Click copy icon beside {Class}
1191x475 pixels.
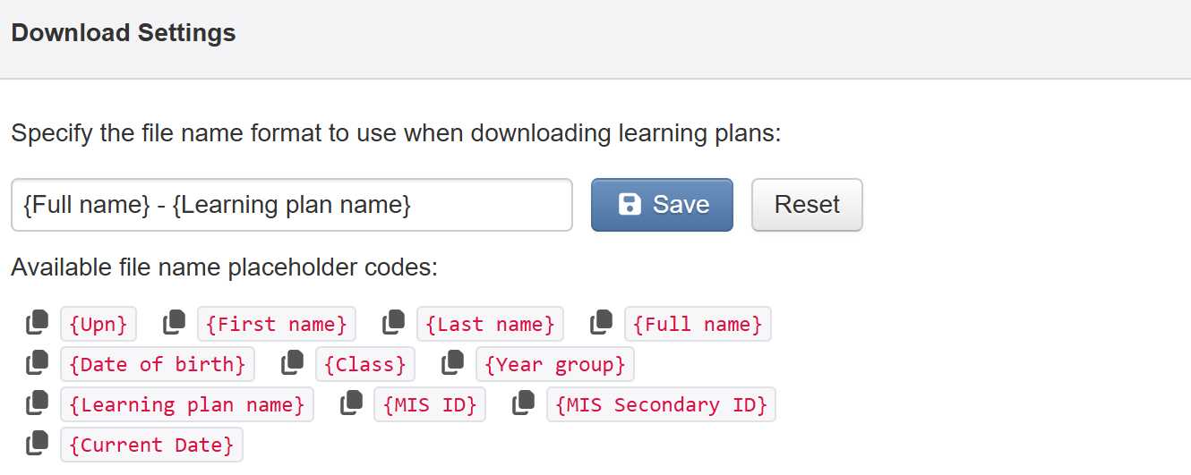click(292, 362)
